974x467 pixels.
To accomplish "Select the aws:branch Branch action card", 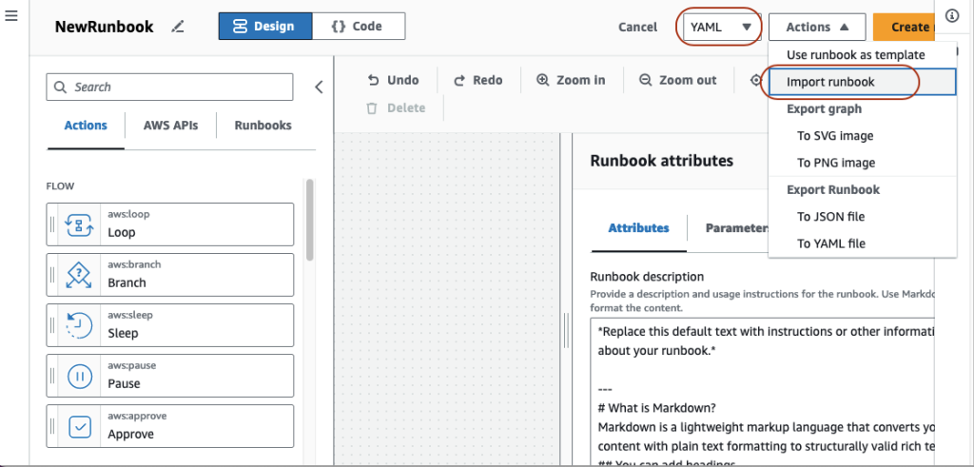I will (169, 275).
